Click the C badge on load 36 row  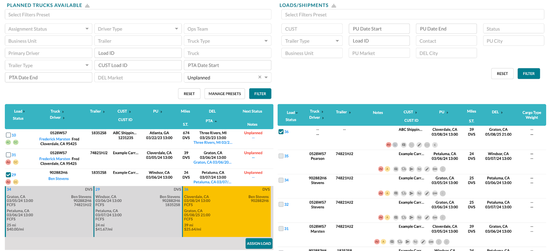pyautogui.click(x=435, y=145)
